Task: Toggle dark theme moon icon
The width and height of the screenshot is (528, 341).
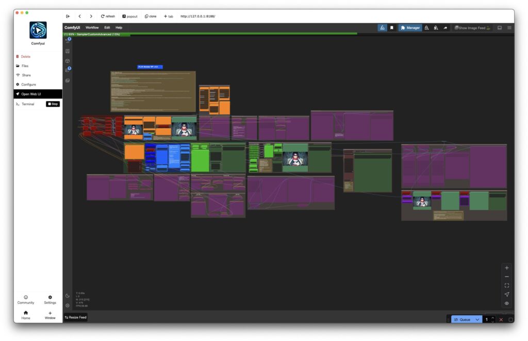Action: pos(68,296)
